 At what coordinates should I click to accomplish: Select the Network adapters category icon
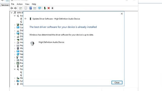tap(18, 54)
